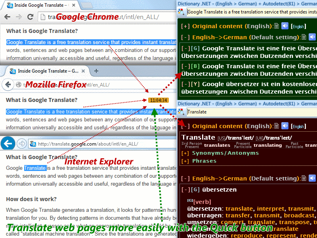Click the Firefox globe site identity icon

point(19,84)
